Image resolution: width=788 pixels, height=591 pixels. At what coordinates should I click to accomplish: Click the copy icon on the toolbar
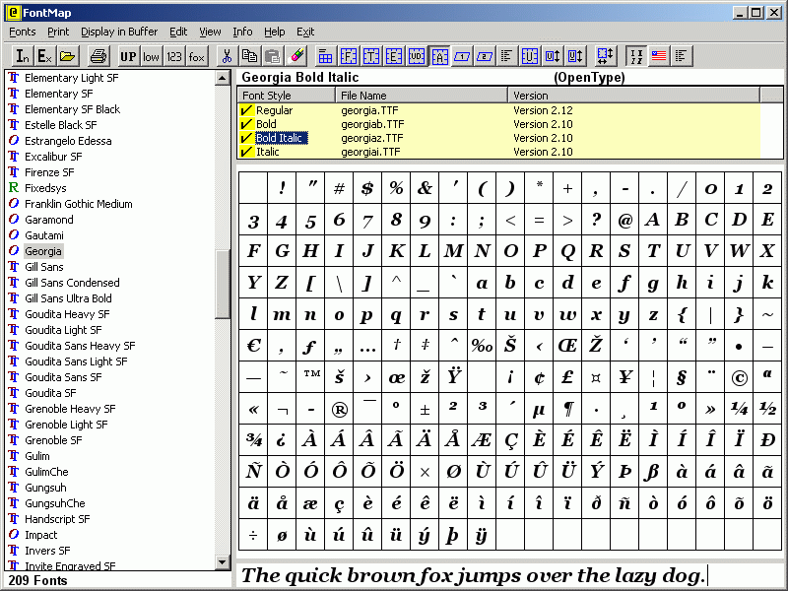click(249, 56)
